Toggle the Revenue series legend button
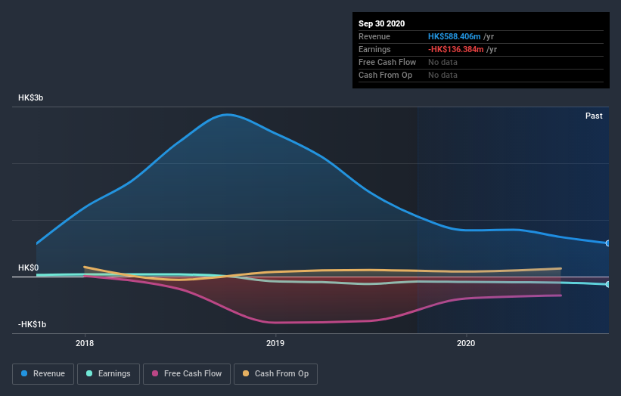621x396 pixels. click(x=43, y=374)
